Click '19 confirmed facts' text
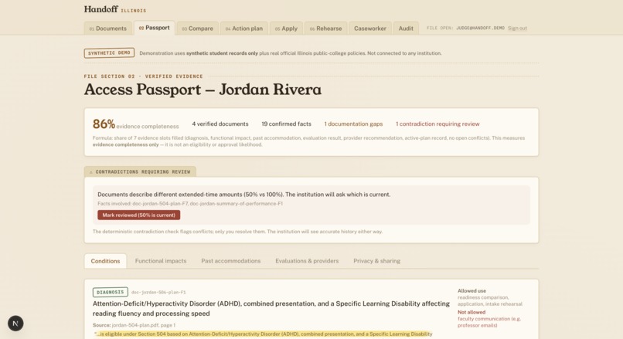This screenshot has height=339, width=623. (x=286, y=124)
